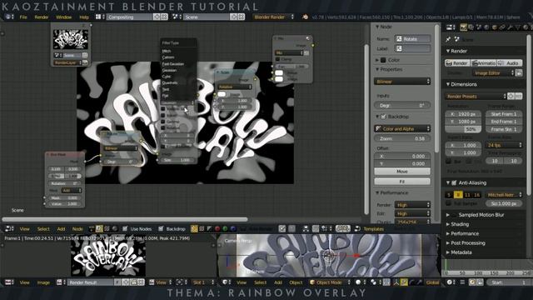Click the Render Layer thumbnail in node
This screenshot has height=300, width=533.
click(70, 39)
